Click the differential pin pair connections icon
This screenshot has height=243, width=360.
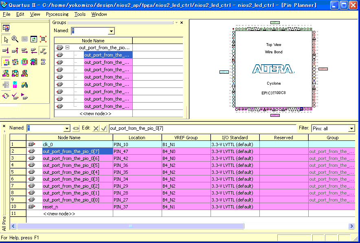click(43, 62)
